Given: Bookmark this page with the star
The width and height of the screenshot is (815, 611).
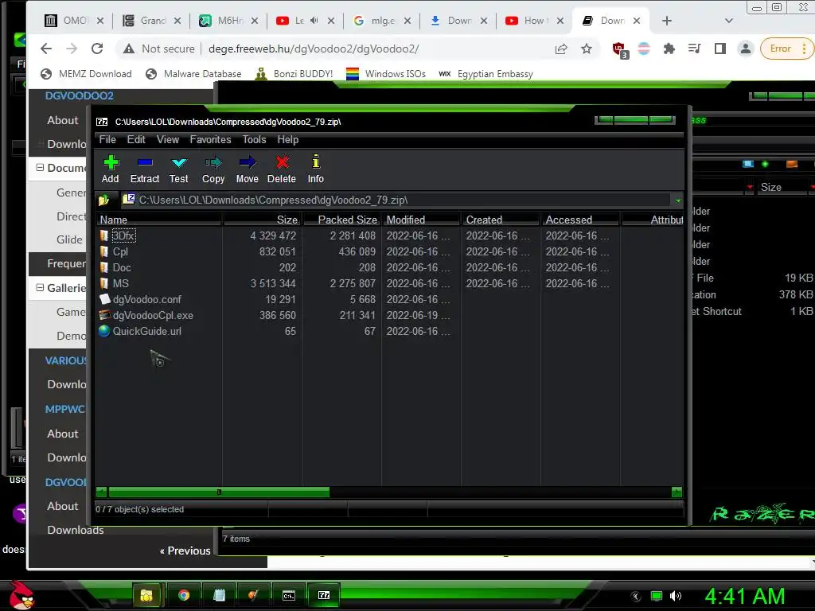Looking at the screenshot, I should point(587,49).
